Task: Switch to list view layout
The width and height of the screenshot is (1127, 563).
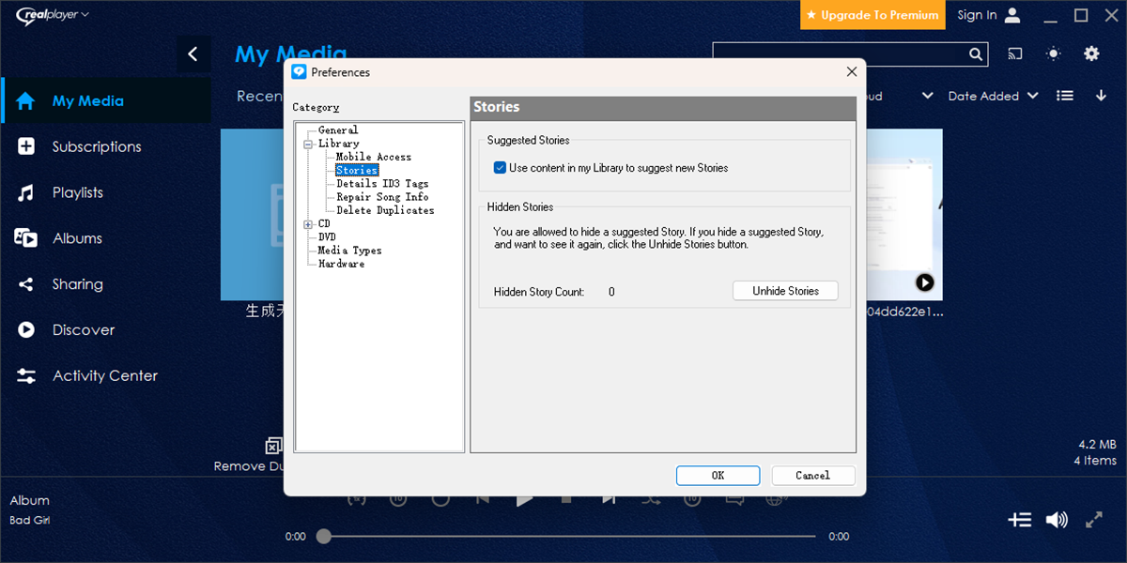Action: pyautogui.click(x=1064, y=95)
